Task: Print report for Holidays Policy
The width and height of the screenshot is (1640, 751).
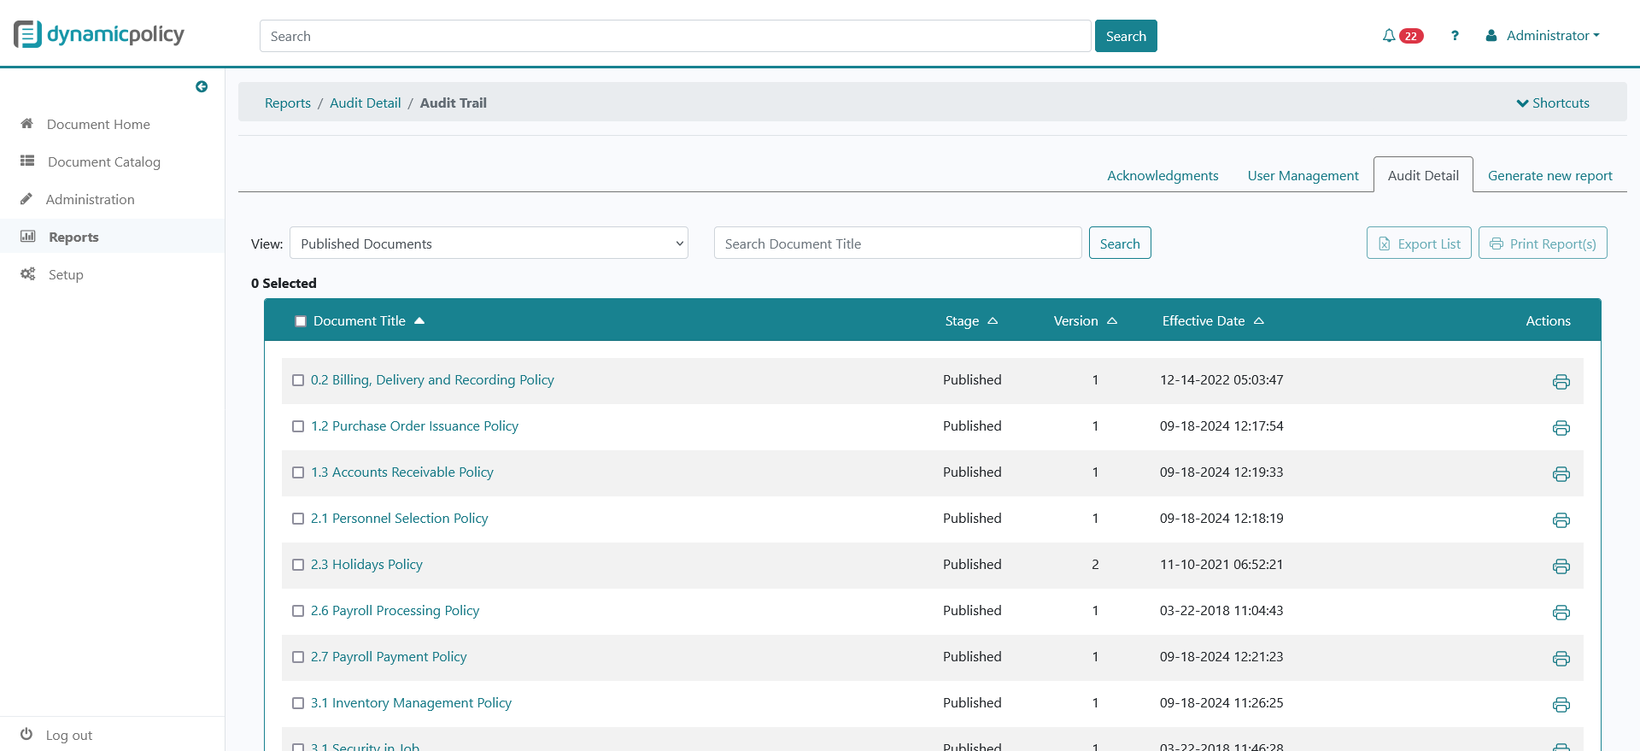Action: (x=1561, y=566)
